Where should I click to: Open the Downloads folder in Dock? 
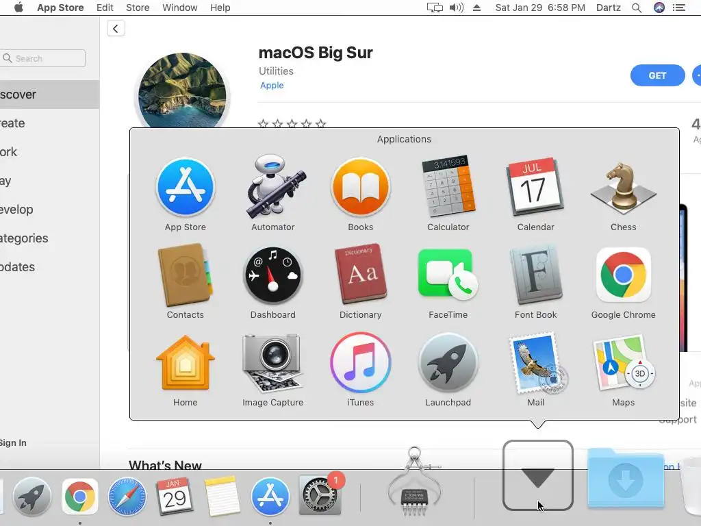tap(626, 479)
